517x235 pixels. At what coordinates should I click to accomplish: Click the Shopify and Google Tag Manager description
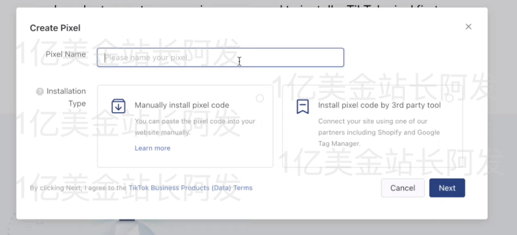[x=379, y=132]
